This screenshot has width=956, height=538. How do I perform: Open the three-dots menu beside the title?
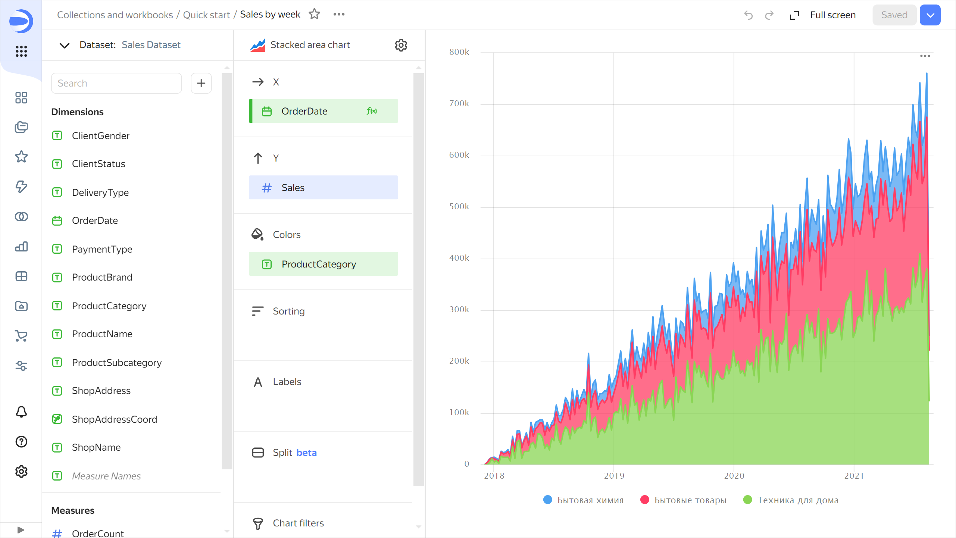click(x=339, y=14)
